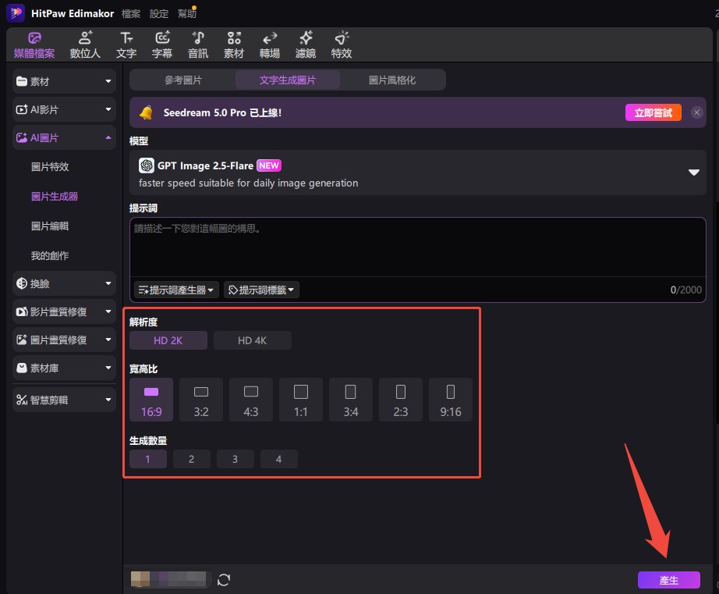Screen dimensions: 719x594
Task: Click the HitPaw Edimakor logo icon
Action: [x=16, y=12]
